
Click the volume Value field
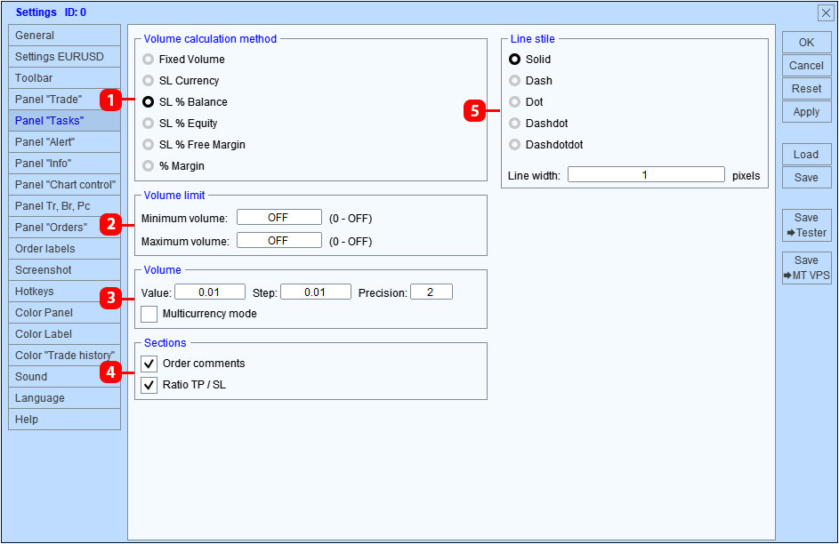point(210,292)
